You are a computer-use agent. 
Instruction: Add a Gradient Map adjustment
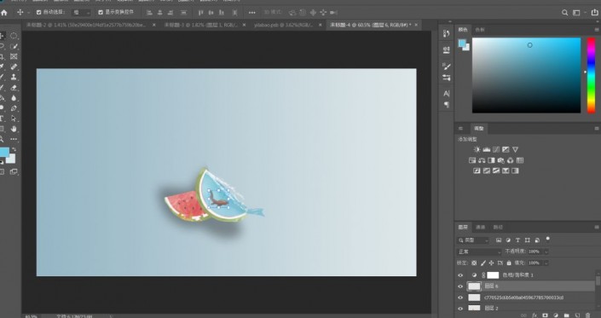(515, 171)
